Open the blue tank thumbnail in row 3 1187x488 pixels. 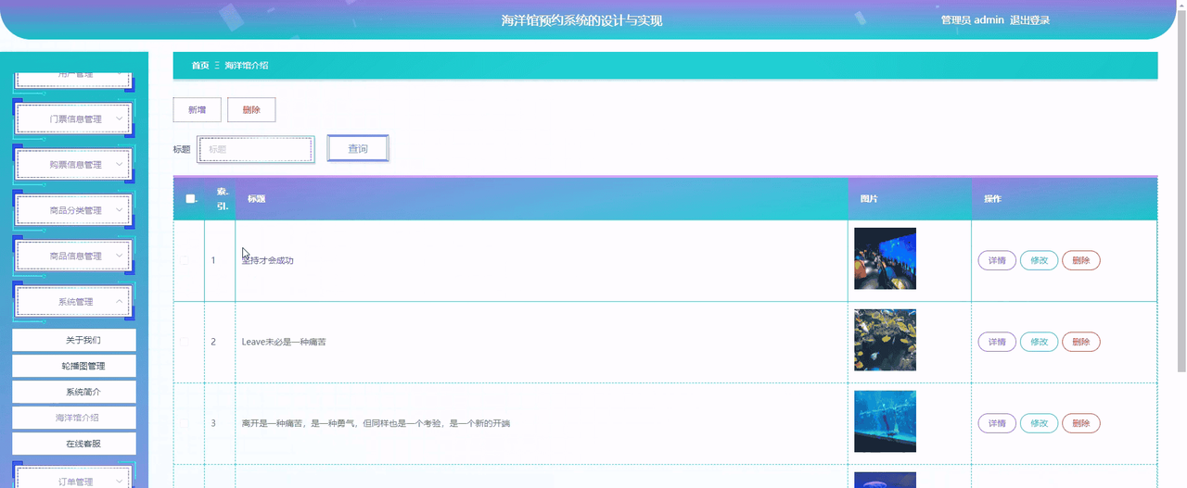click(x=885, y=421)
